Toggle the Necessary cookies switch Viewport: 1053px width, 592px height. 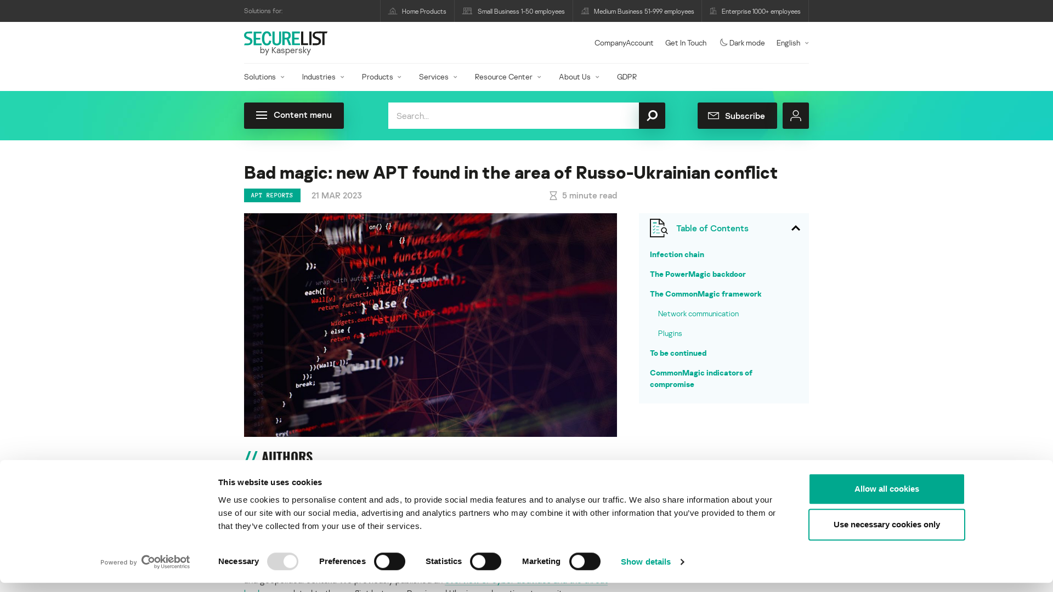pos(282,562)
